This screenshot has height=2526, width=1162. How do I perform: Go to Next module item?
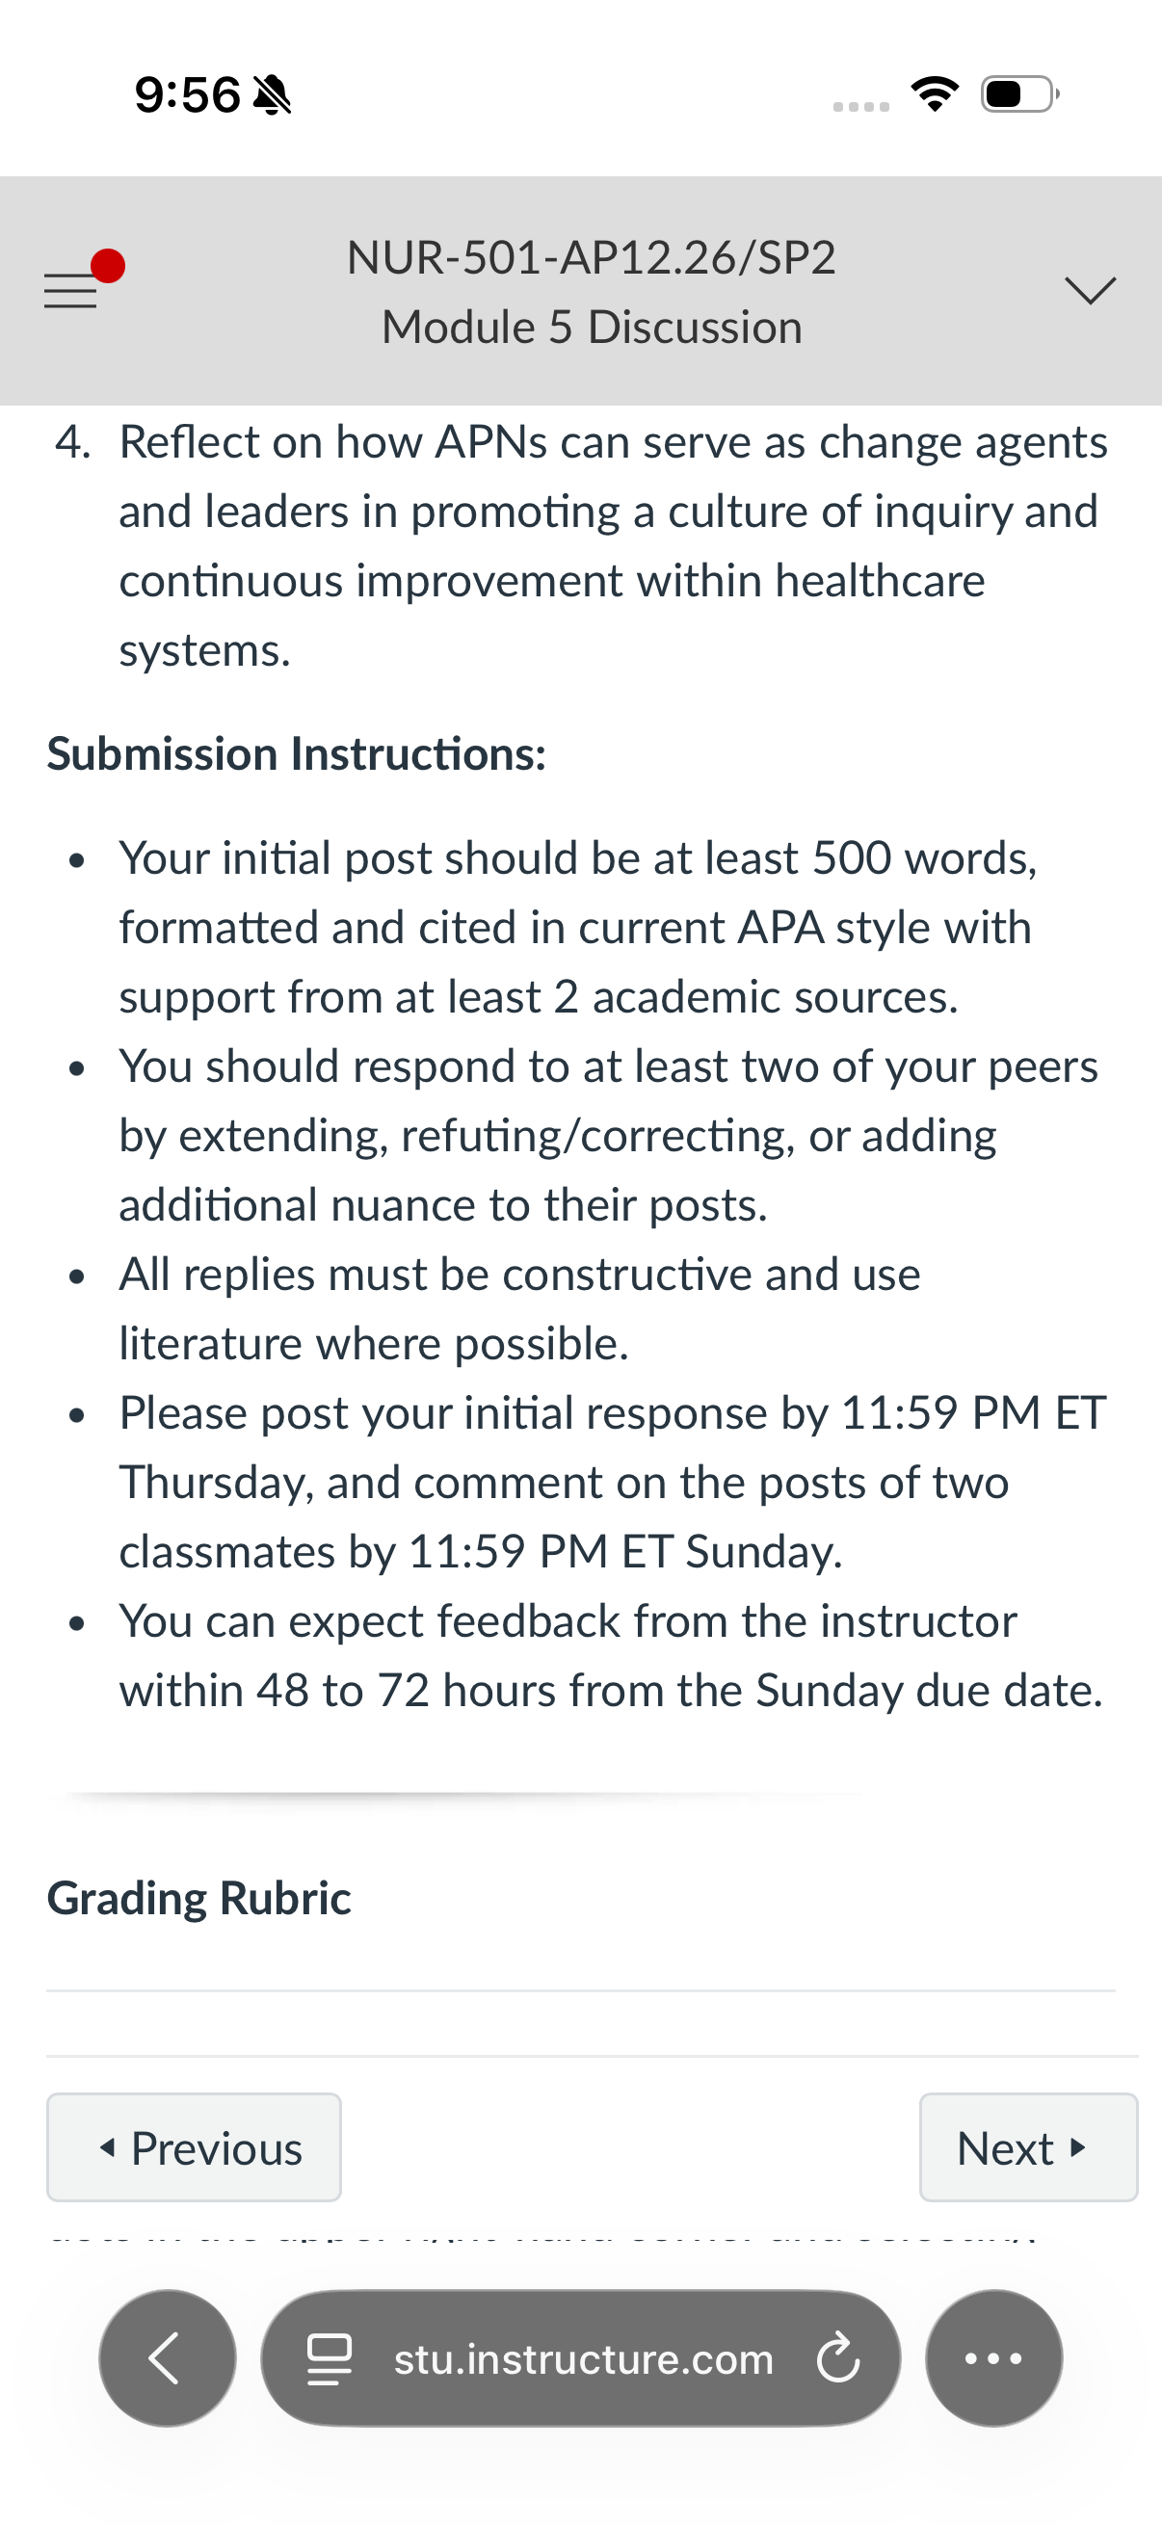[1029, 2147]
